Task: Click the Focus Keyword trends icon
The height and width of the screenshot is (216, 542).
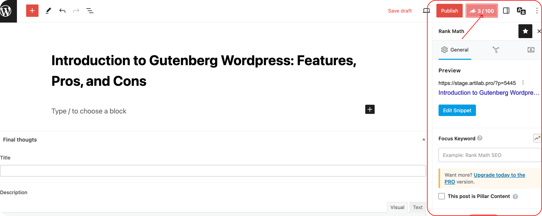Action: [537, 138]
